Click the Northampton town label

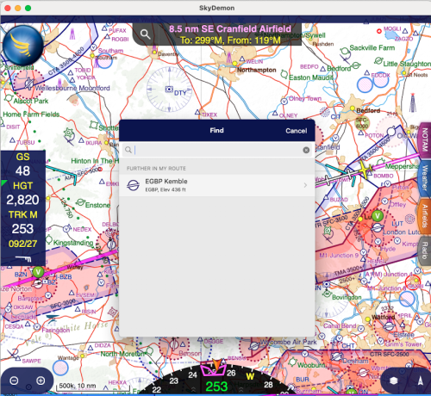tap(257, 70)
